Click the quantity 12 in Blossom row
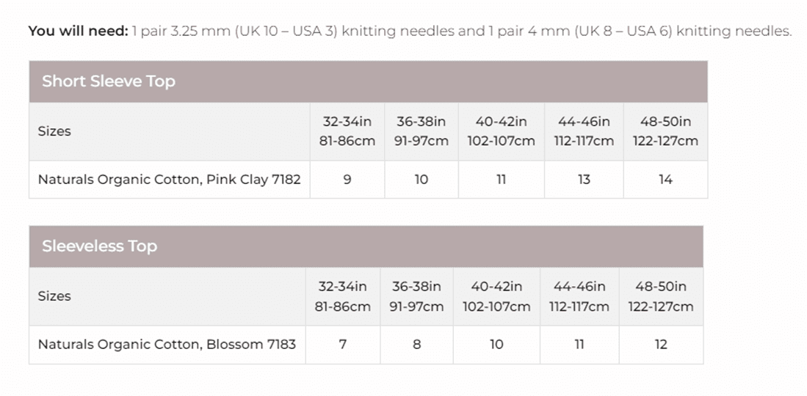Viewport: 807px width, 396px height. [661, 344]
